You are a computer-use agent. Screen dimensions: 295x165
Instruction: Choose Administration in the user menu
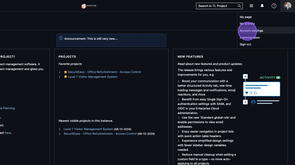[x=249, y=37]
